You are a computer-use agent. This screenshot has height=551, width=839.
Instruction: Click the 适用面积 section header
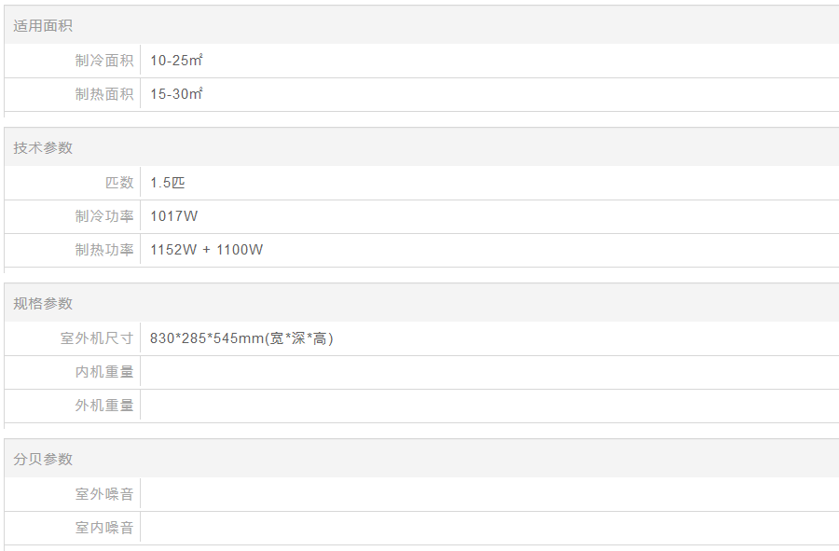click(43, 26)
